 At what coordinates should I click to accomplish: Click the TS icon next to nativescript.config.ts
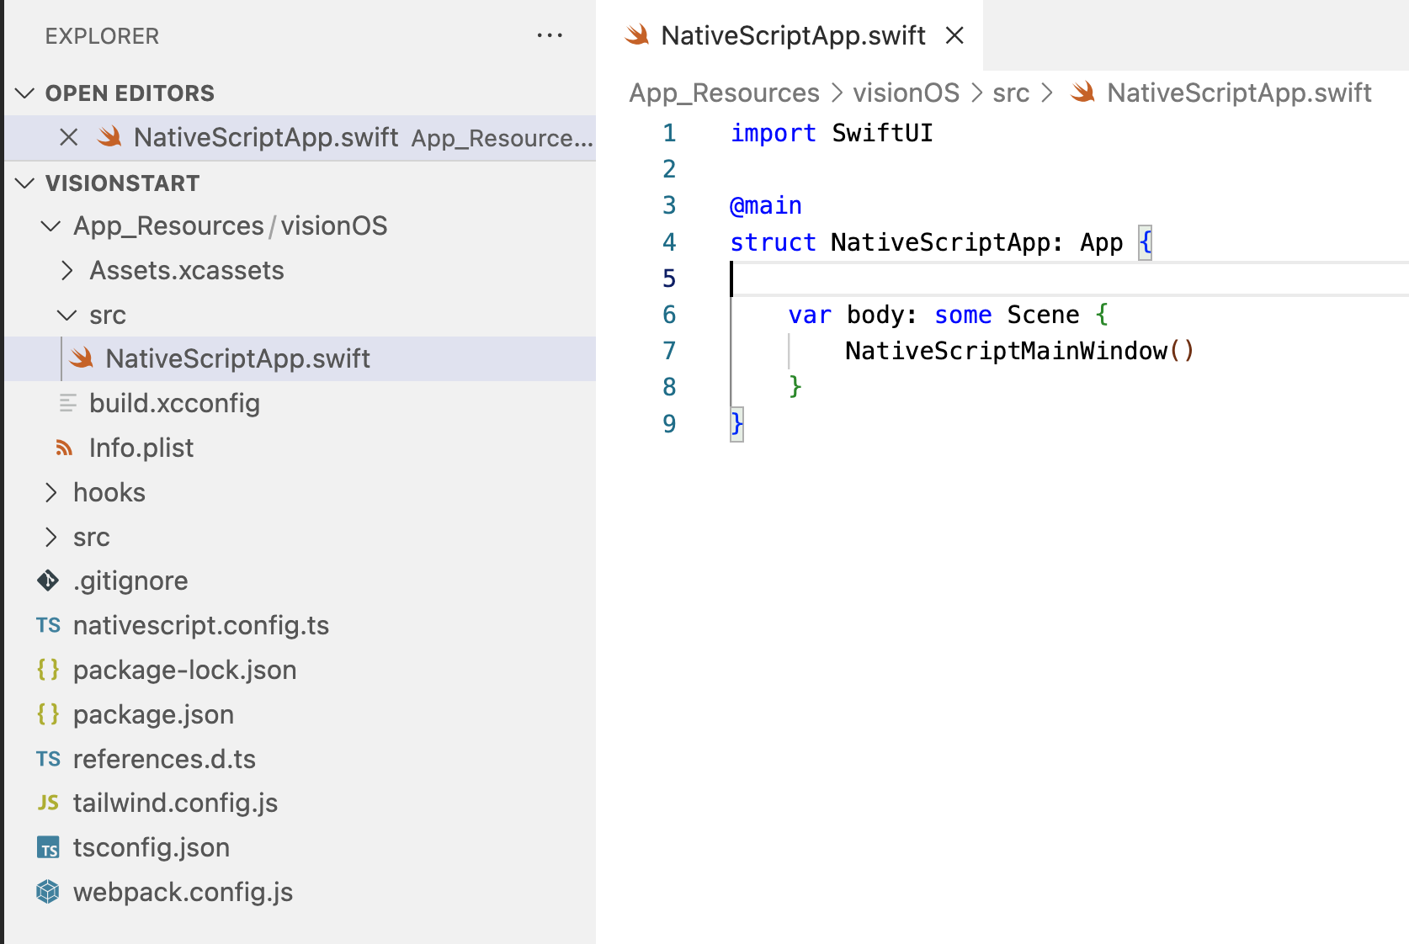(x=48, y=625)
